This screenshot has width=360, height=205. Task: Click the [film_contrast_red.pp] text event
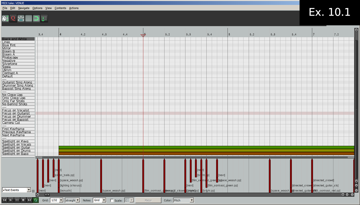click(327, 191)
